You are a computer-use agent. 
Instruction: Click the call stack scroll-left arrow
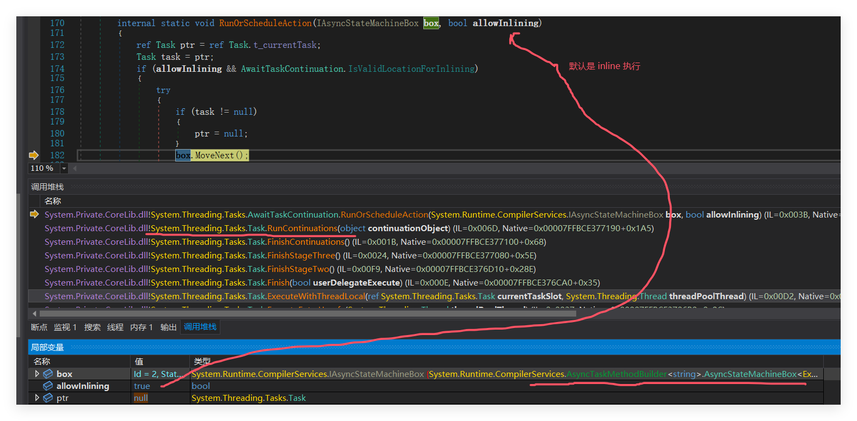(x=35, y=313)
